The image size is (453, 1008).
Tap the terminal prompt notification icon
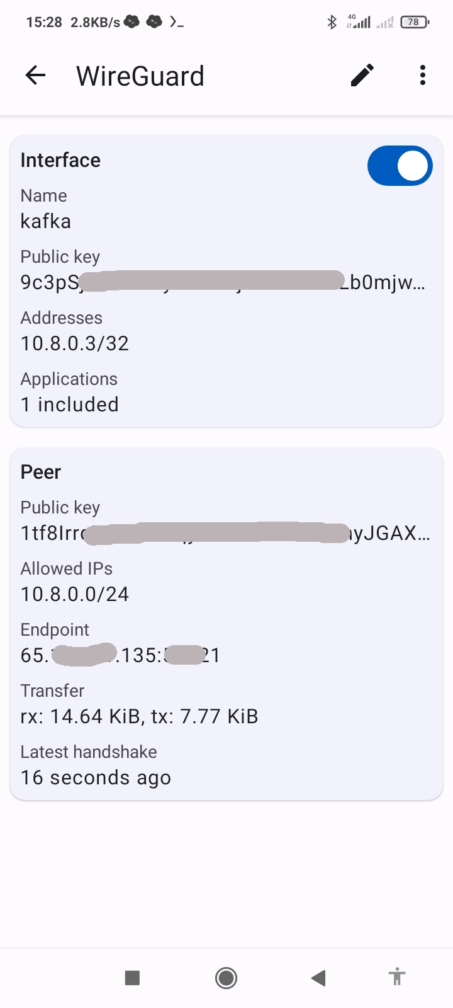177,22
